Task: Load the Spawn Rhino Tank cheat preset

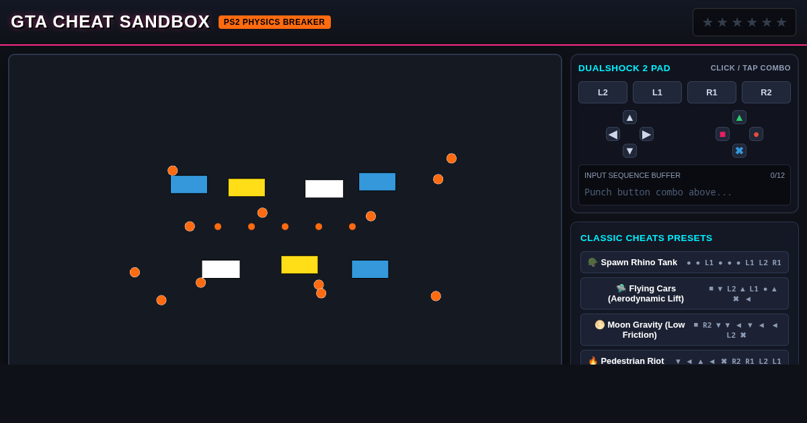Action: tap(685, 263)
